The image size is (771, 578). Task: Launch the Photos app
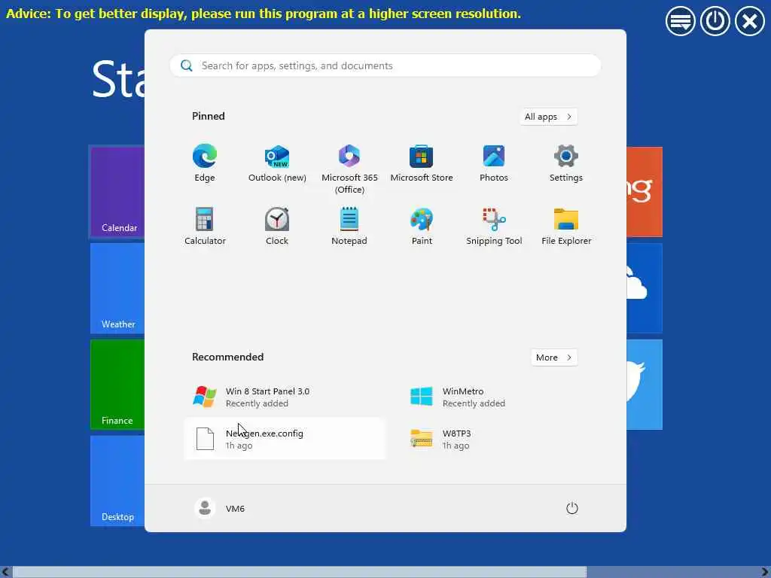[x=494, y=163]
